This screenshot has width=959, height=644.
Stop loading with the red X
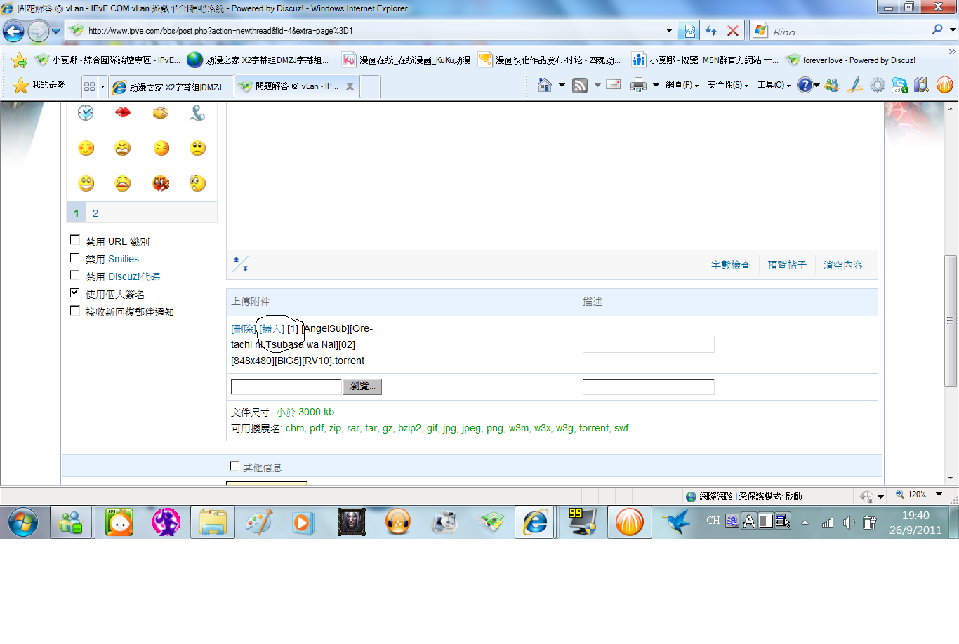click(733, 31)
